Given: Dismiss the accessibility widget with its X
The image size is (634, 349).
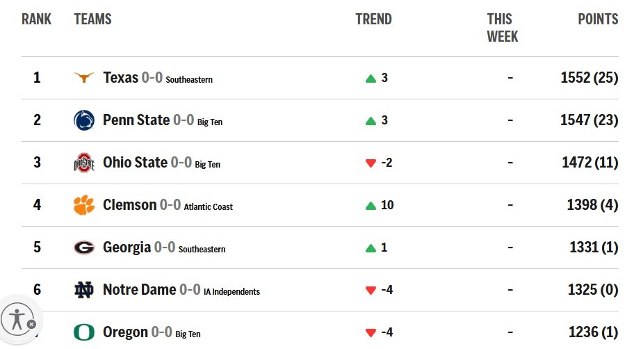Looking at the screenshot, I should coord(31,324).
